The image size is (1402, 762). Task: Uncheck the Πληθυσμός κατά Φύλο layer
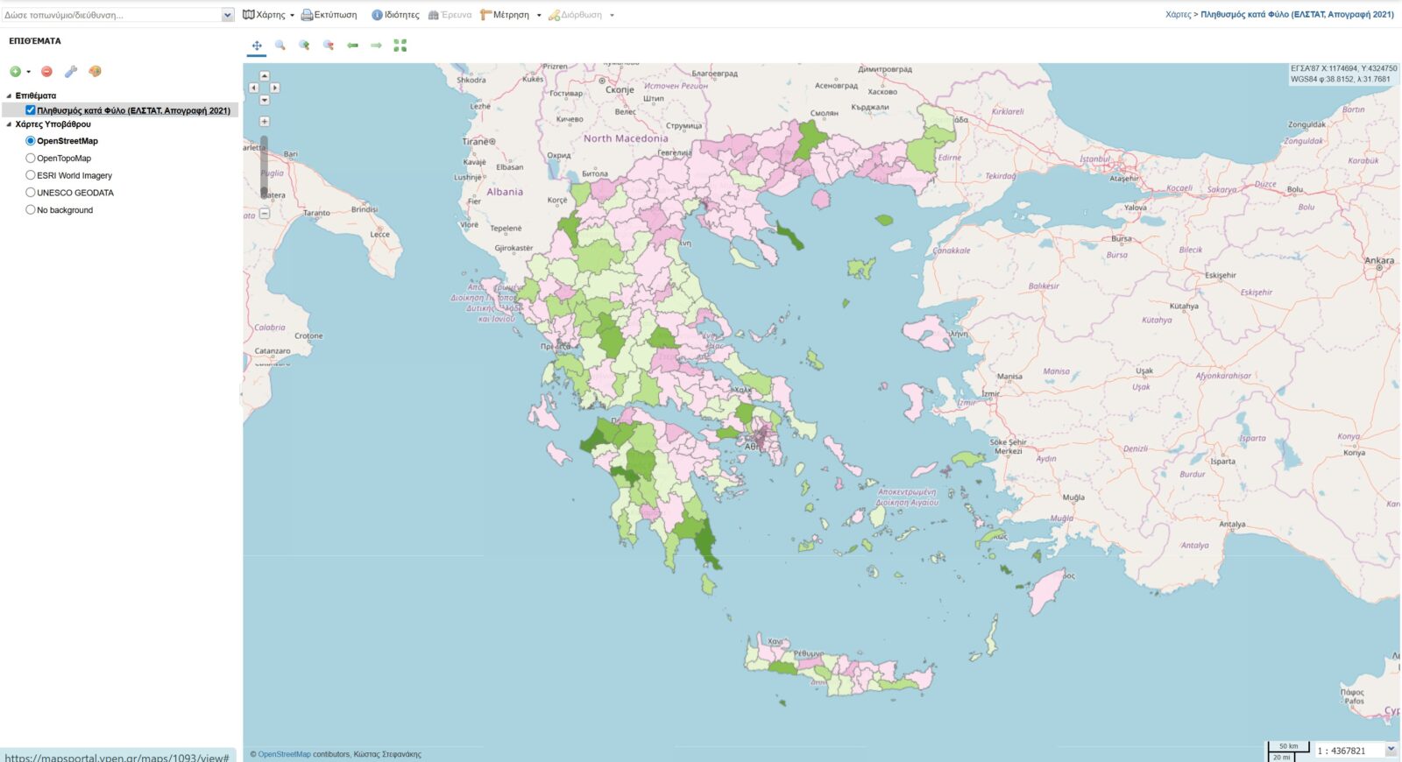tap(31, 110)
